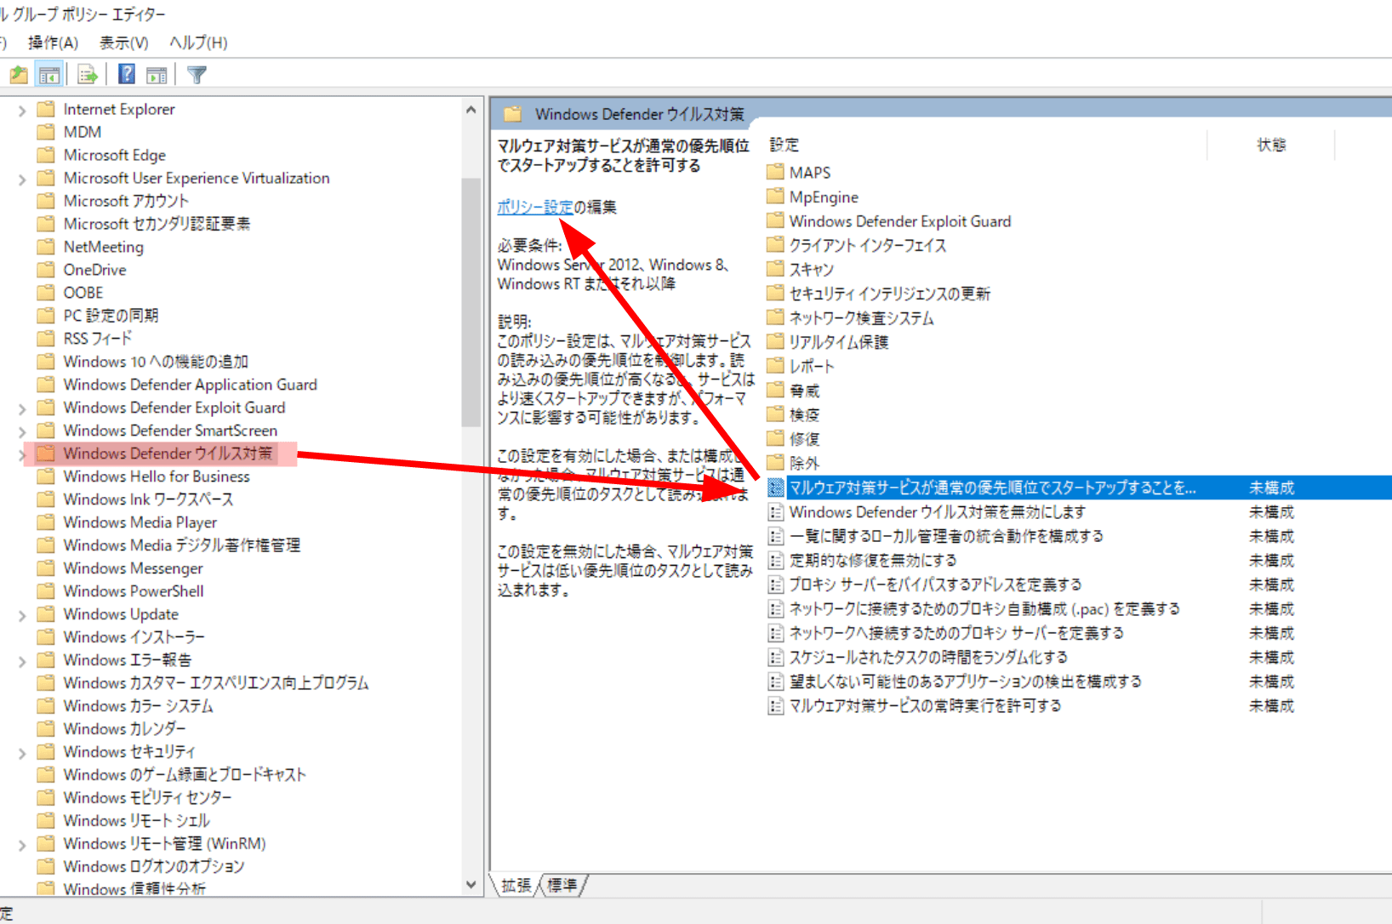1392x924 pixels.
Task: Click the 除外 folder icon
Action: point(775,463)
